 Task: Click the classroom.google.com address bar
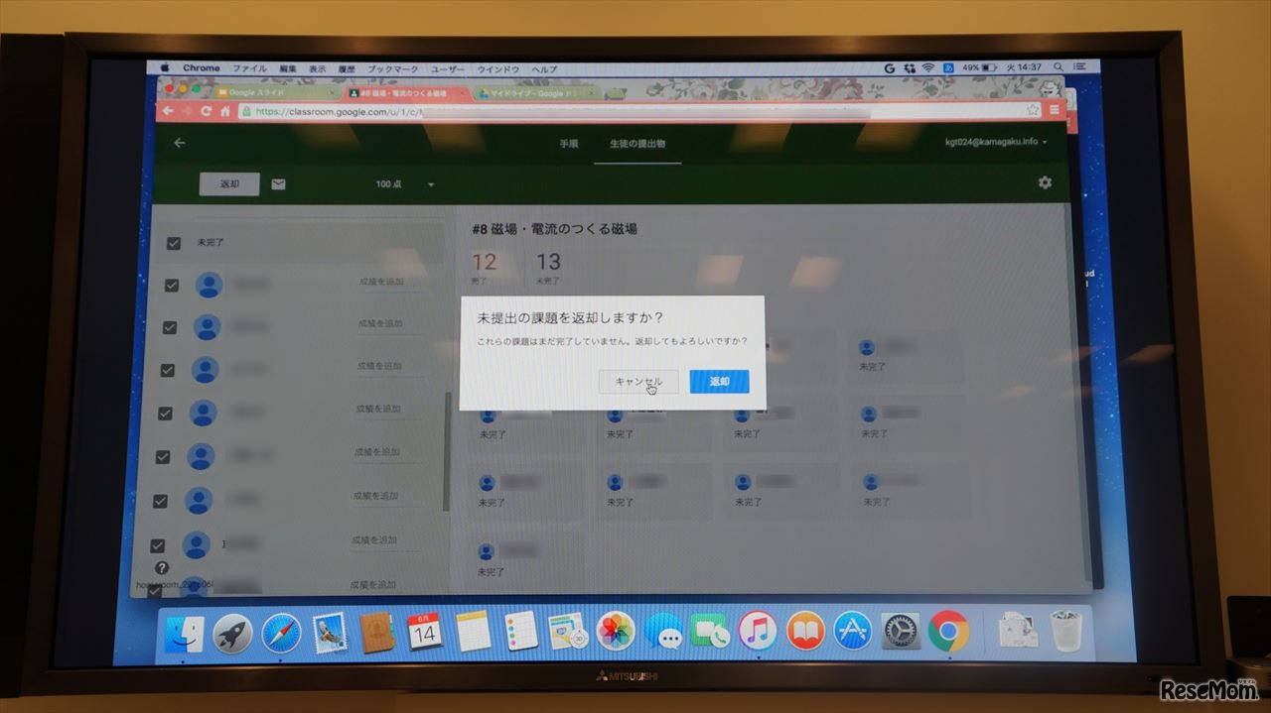coord(635,111)
